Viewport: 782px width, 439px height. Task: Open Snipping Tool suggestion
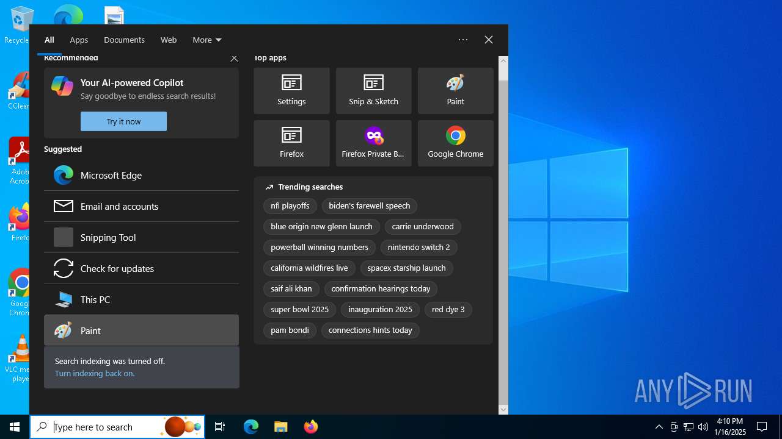[x=141, y=238]
